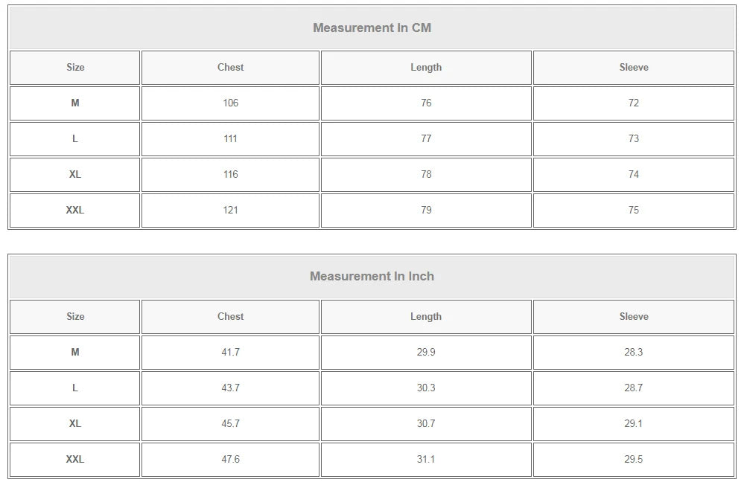Click the chest value 121 cell
Image resolution: width=744 pixels, height=485 pixels.
pos(230,211)
